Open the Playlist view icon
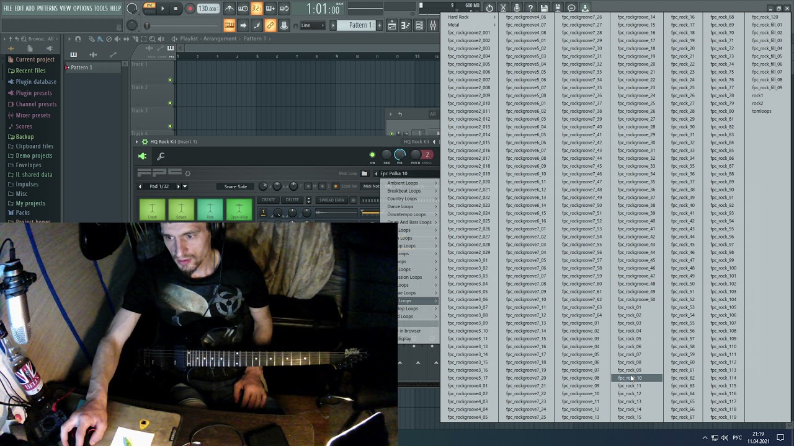 (392, 25)
